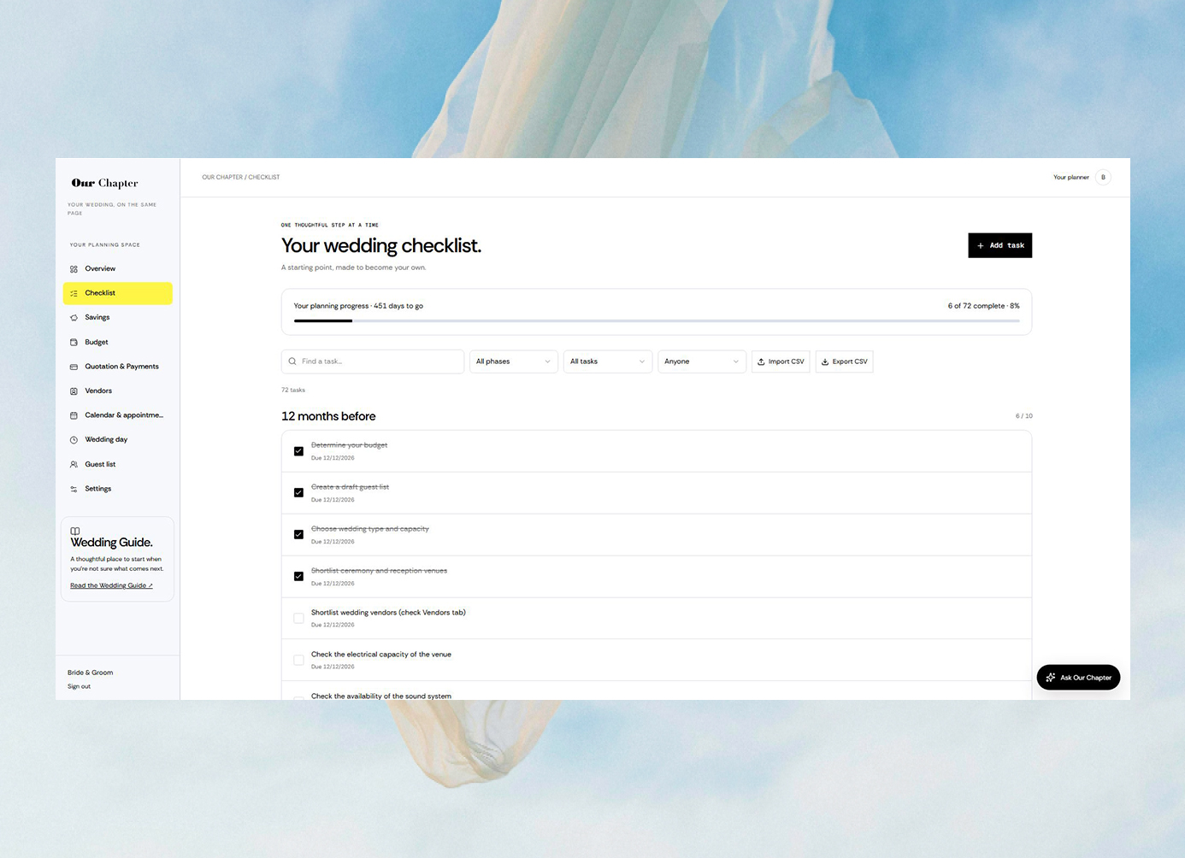1185x858 pixels.
Task: Click the Overview grid icon in sidebar
Action: (x=74, y=269)
